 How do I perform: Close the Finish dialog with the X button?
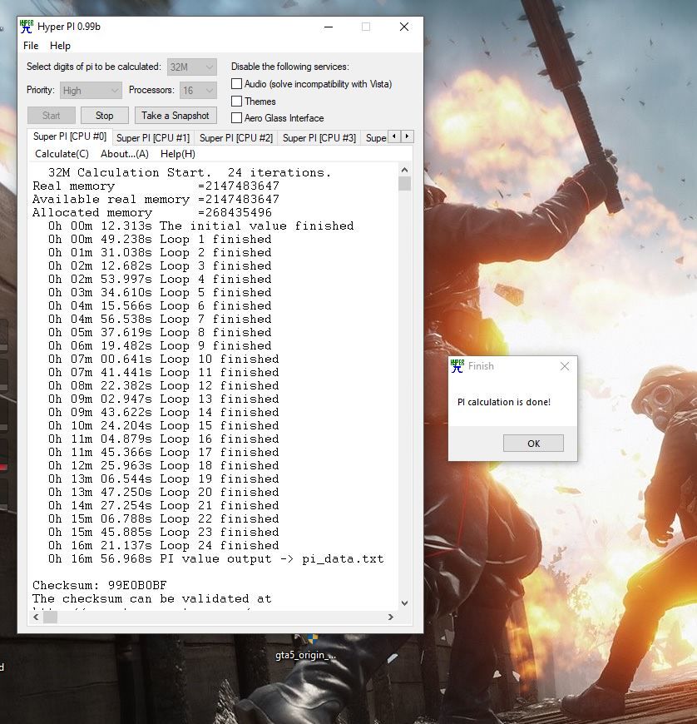click(565, 366)
